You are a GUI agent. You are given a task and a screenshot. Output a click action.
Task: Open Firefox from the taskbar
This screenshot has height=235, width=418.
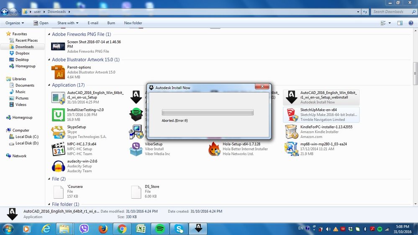tap(103, 229)
